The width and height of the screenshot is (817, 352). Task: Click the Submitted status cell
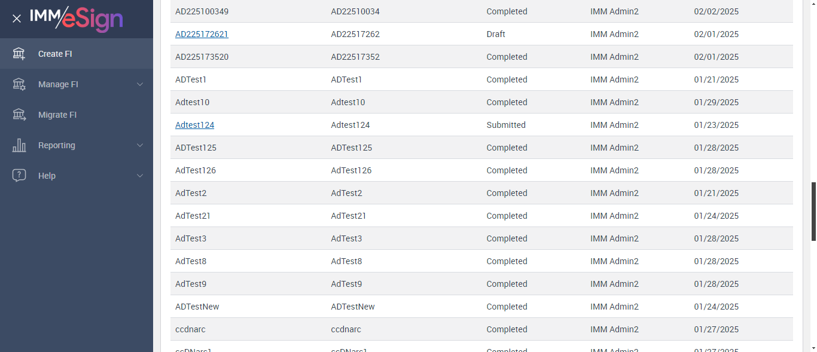pyautogui.click(x=506, y=125)
